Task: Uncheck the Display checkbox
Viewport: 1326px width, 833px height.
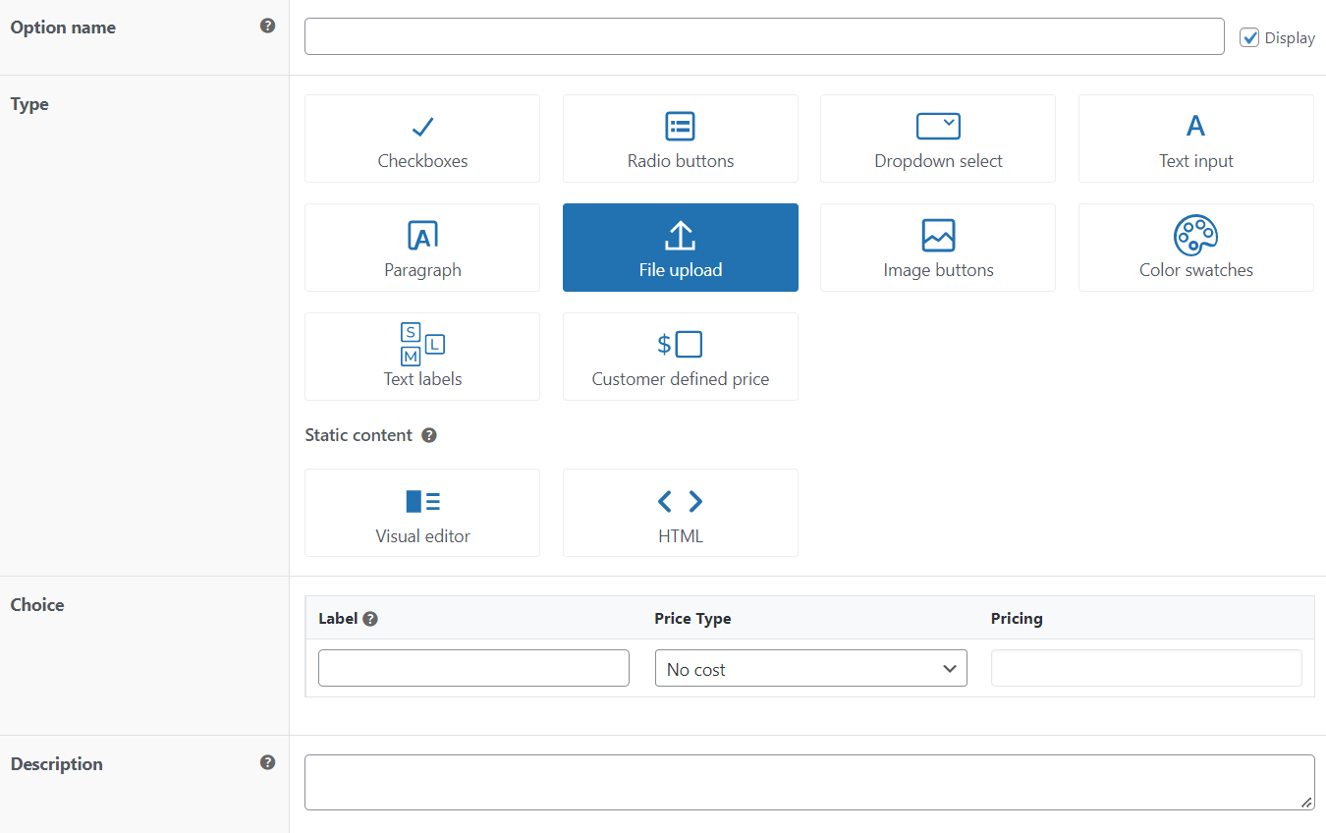Action: (1249, 37)
